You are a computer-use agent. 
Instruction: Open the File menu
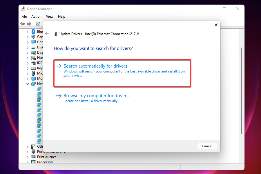tap(24, 17)
